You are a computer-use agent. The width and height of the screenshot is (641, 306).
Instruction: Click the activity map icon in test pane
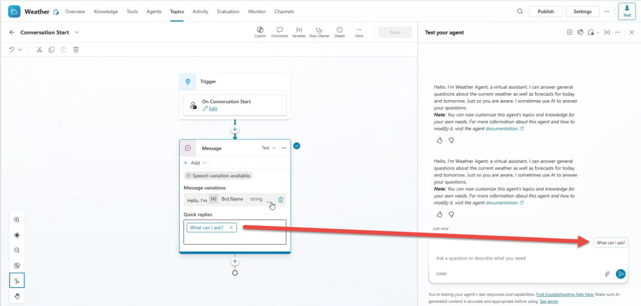click(580, 33)
